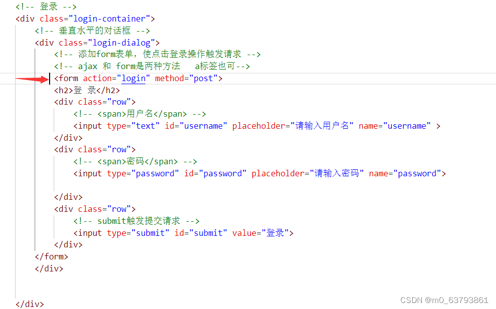The image size is (496, 309).
Task: Click the h2 heading line "登 录"
Action: [87, 91]
